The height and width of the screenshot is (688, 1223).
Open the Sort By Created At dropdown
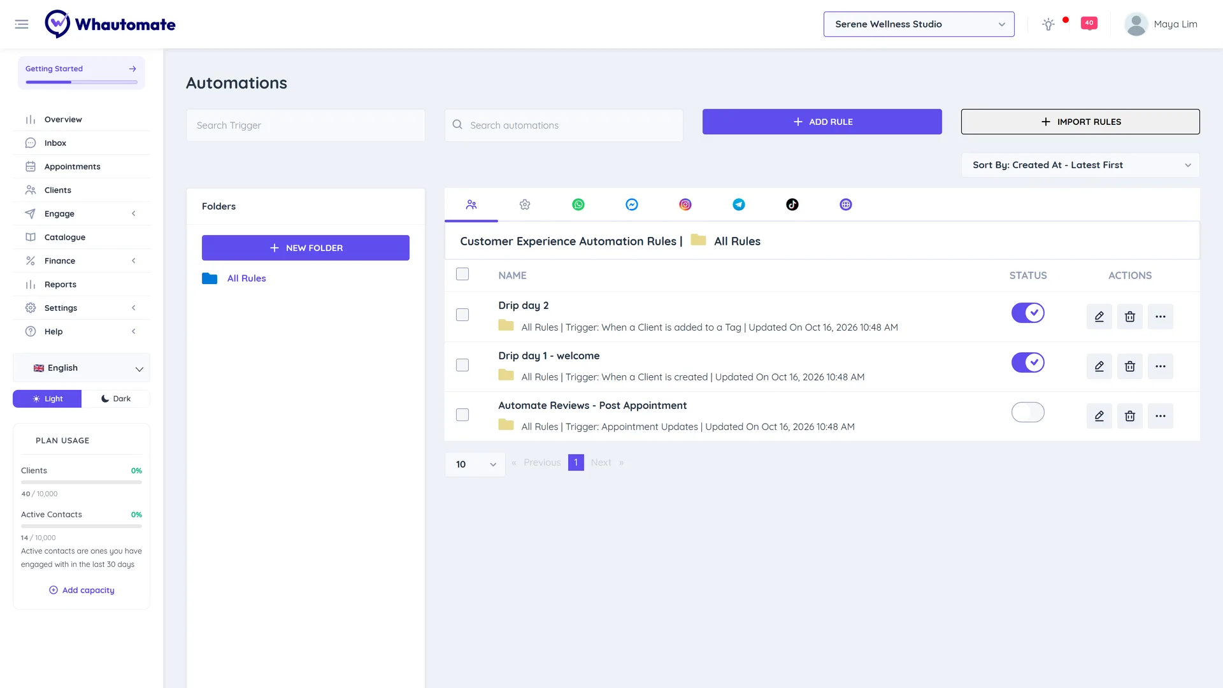point(1080,165)
